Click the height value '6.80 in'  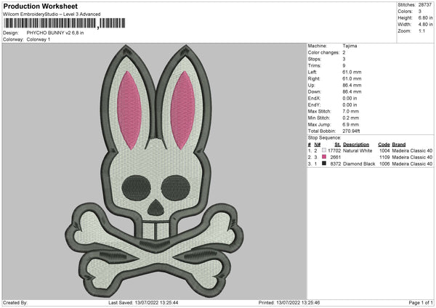[425, 17]
